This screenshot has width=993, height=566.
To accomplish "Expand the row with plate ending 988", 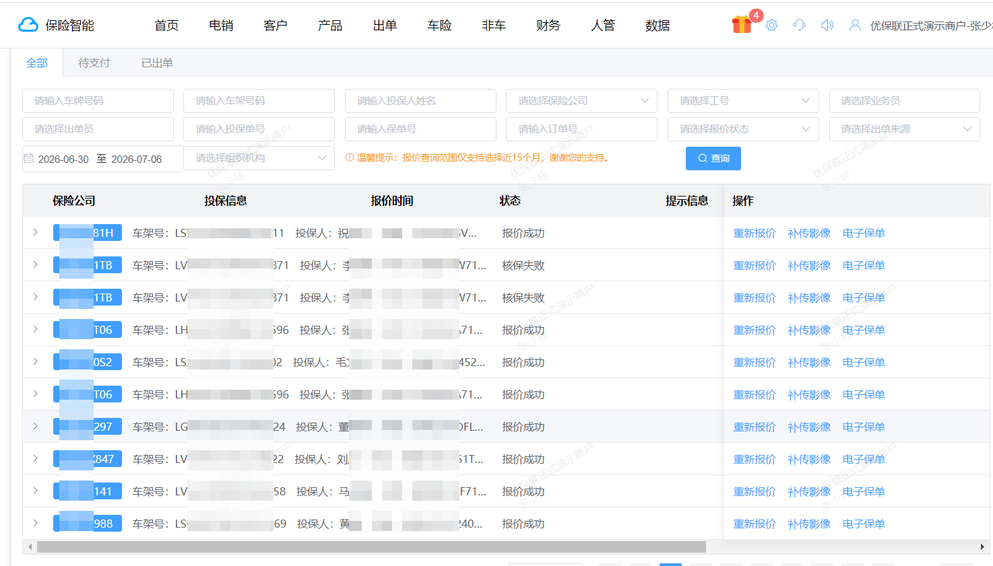I will [x=35, y=523].
